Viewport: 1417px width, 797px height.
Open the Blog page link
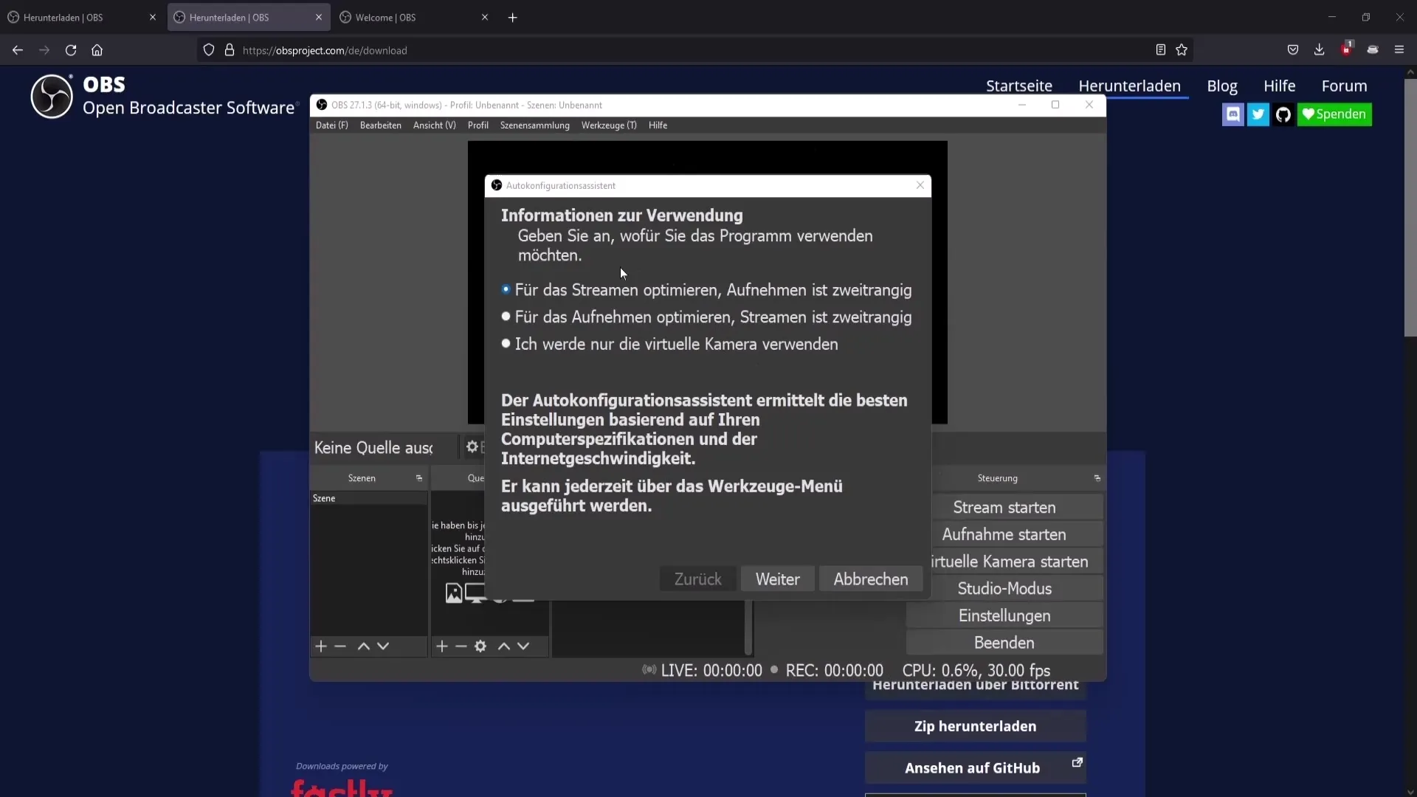click(x=1221, y=86)
